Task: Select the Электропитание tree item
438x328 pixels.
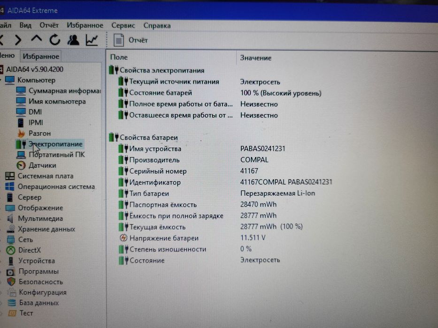Action: click(x=55, y=144)
